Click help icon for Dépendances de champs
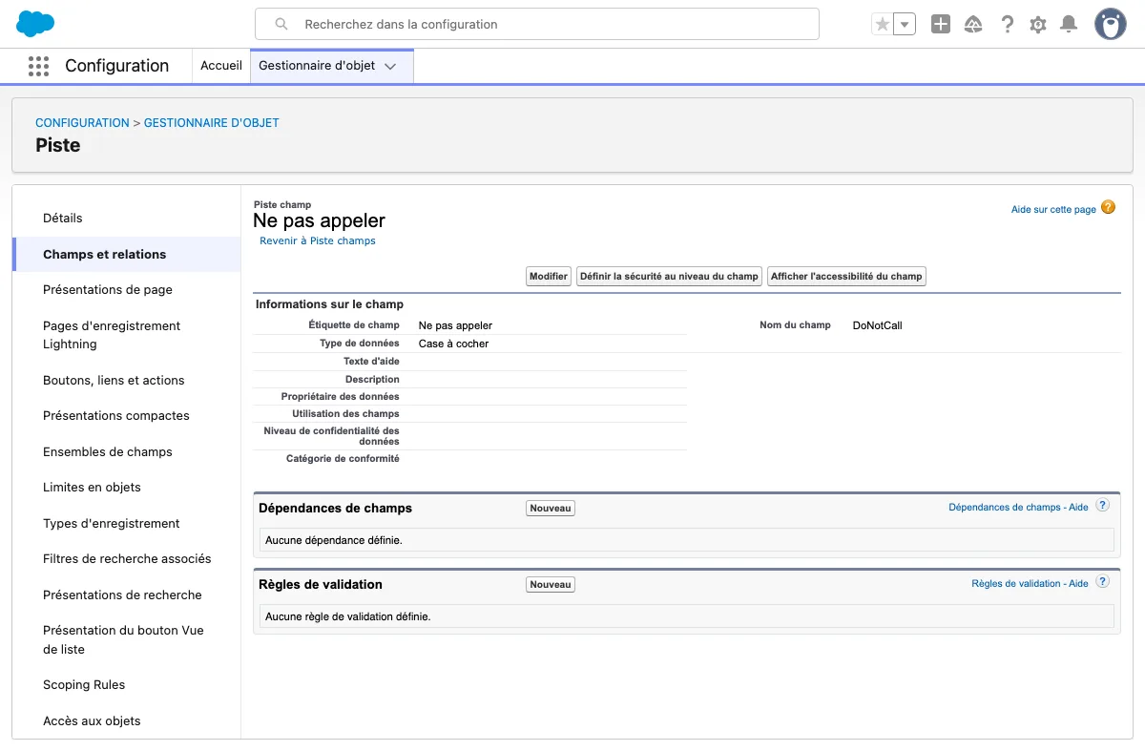This screenshot has width=1145, height=751. (1103, 506)
